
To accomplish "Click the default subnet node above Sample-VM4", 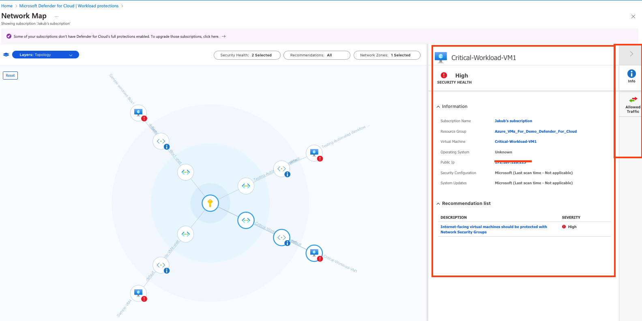I will 161,265.
